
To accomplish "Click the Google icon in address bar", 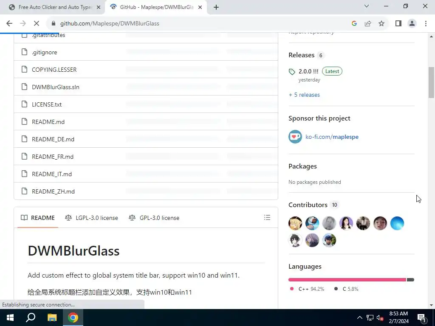I will coord(354,24).
